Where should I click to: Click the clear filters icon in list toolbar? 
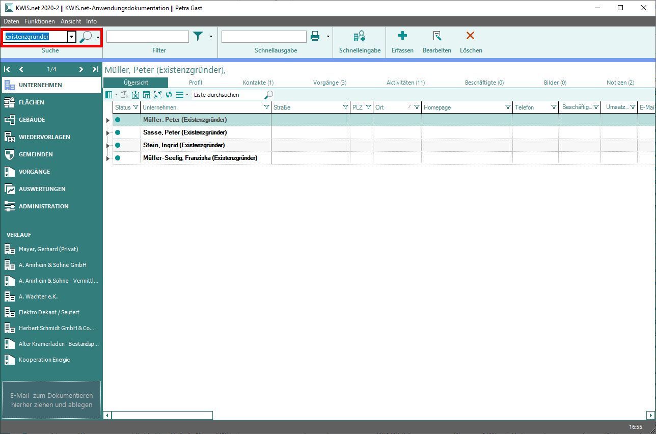(124, 95)
